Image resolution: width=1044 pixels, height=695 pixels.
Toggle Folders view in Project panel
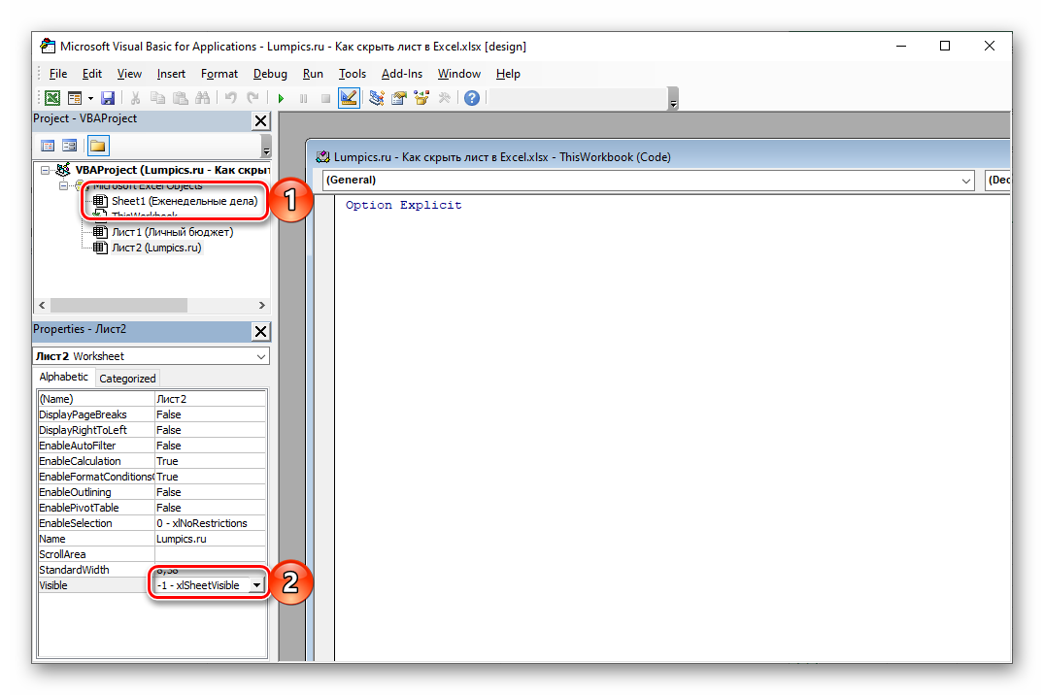coord(98,146)
